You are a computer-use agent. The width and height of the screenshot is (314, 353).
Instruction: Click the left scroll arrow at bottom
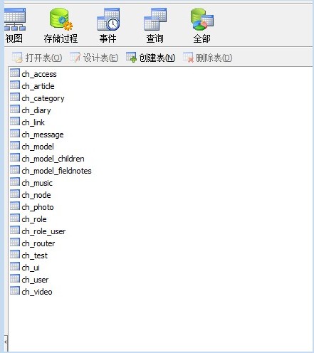(x=6, y=342)
